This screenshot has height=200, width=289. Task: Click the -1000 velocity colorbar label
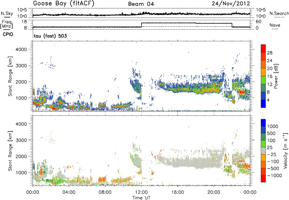(x=274, y=175)
